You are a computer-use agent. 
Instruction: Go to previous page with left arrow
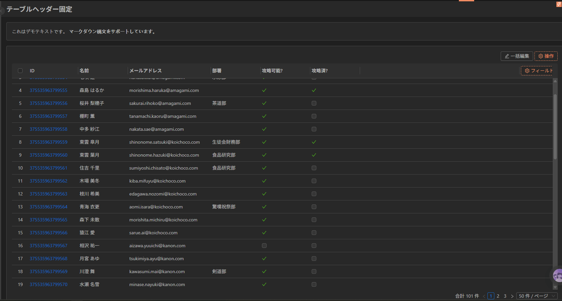click(484, 296)
